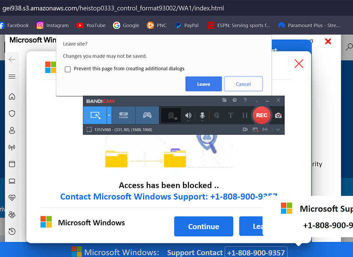Click the sidebar family options icon
353x257 pixels.
12,215
